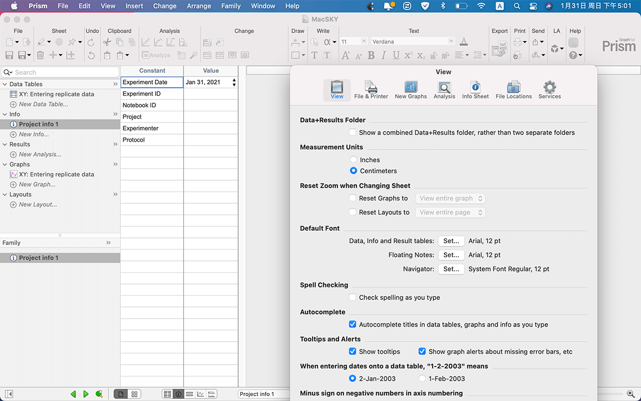Click New Graph link in navigator

[x=37, y=184]
